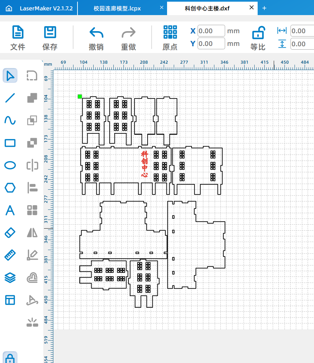Open the array grid tool
This screenshot has height=363, width=314.
[32, 210]
